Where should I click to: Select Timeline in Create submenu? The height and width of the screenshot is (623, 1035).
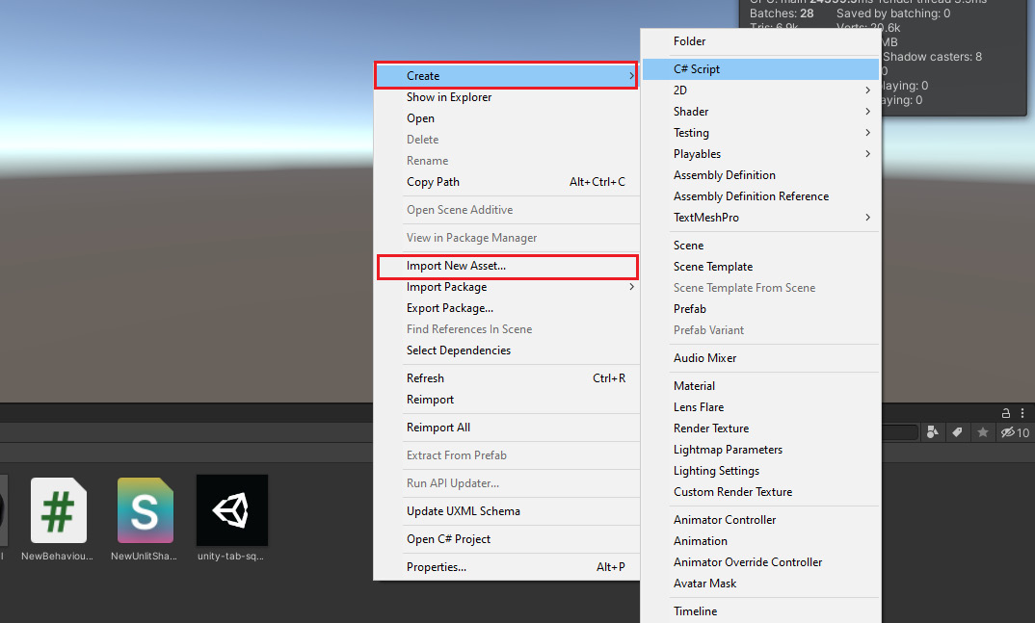coord(760,611)
